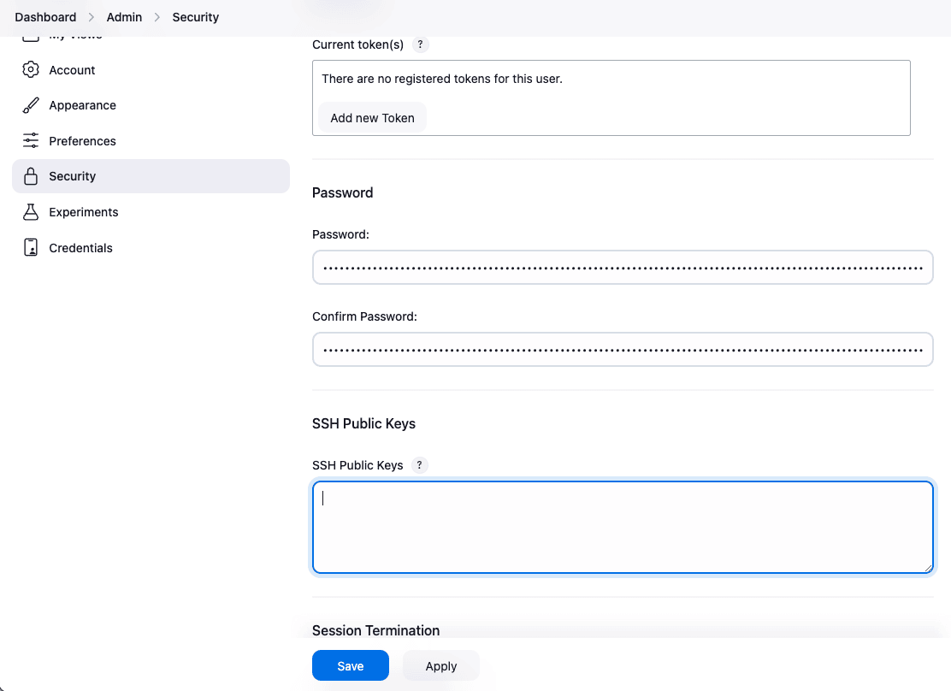Click the Security padlock icon
951x691 pixels.
(31, 176)
